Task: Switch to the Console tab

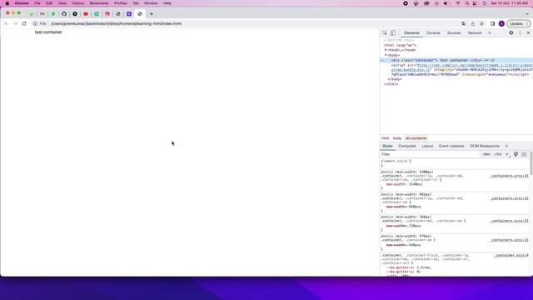Action: pos(433,33)
